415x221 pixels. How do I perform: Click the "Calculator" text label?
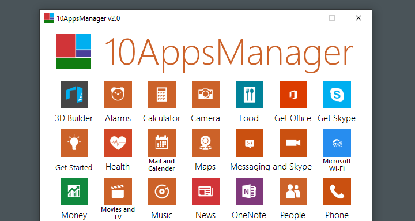(161, 118)
